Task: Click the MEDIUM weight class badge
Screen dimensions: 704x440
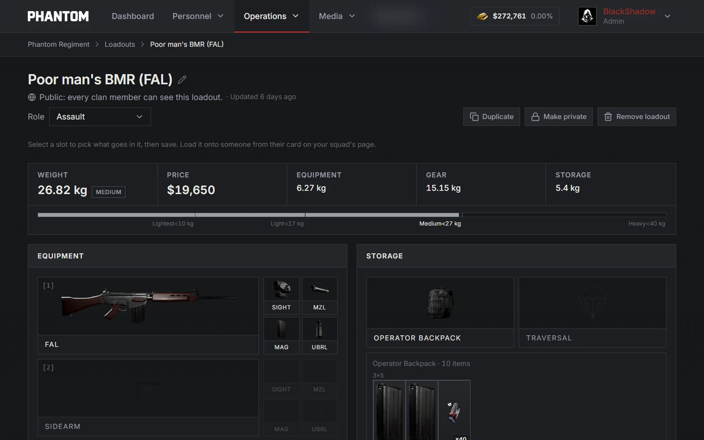Action: coord(109,192)
